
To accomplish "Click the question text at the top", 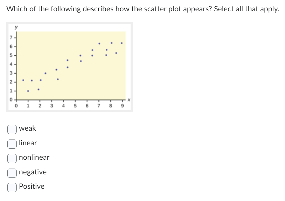I will pyautogui.click(x=142, y=9).
